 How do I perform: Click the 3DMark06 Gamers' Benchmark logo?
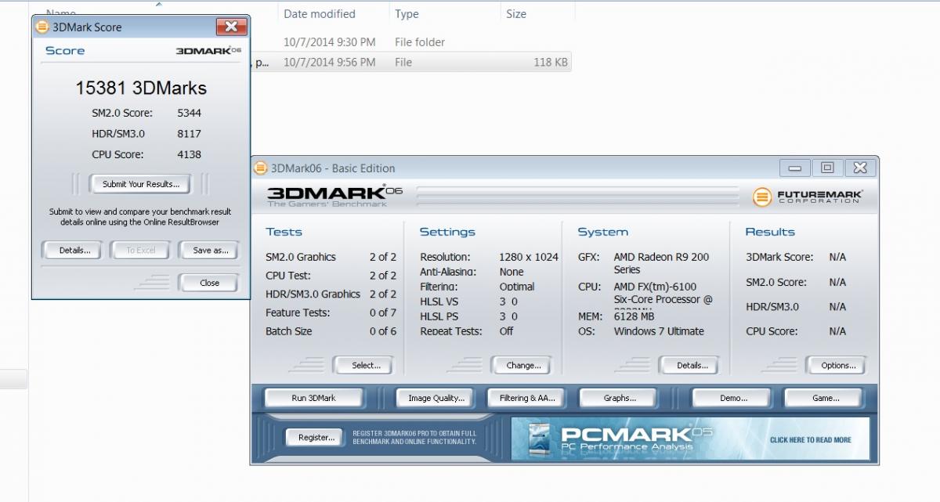tap(334, 196)
